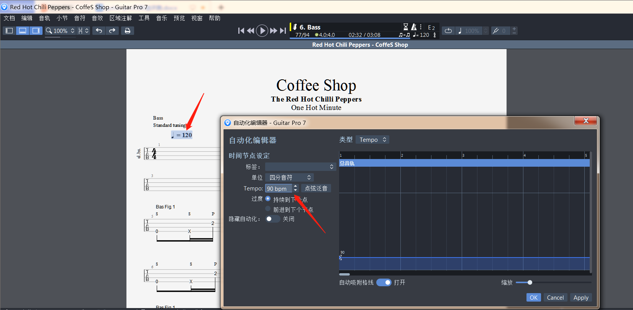The image size is (633, 310).
Task: Click the 缩放 zoom slider handle
Action: 530,282
